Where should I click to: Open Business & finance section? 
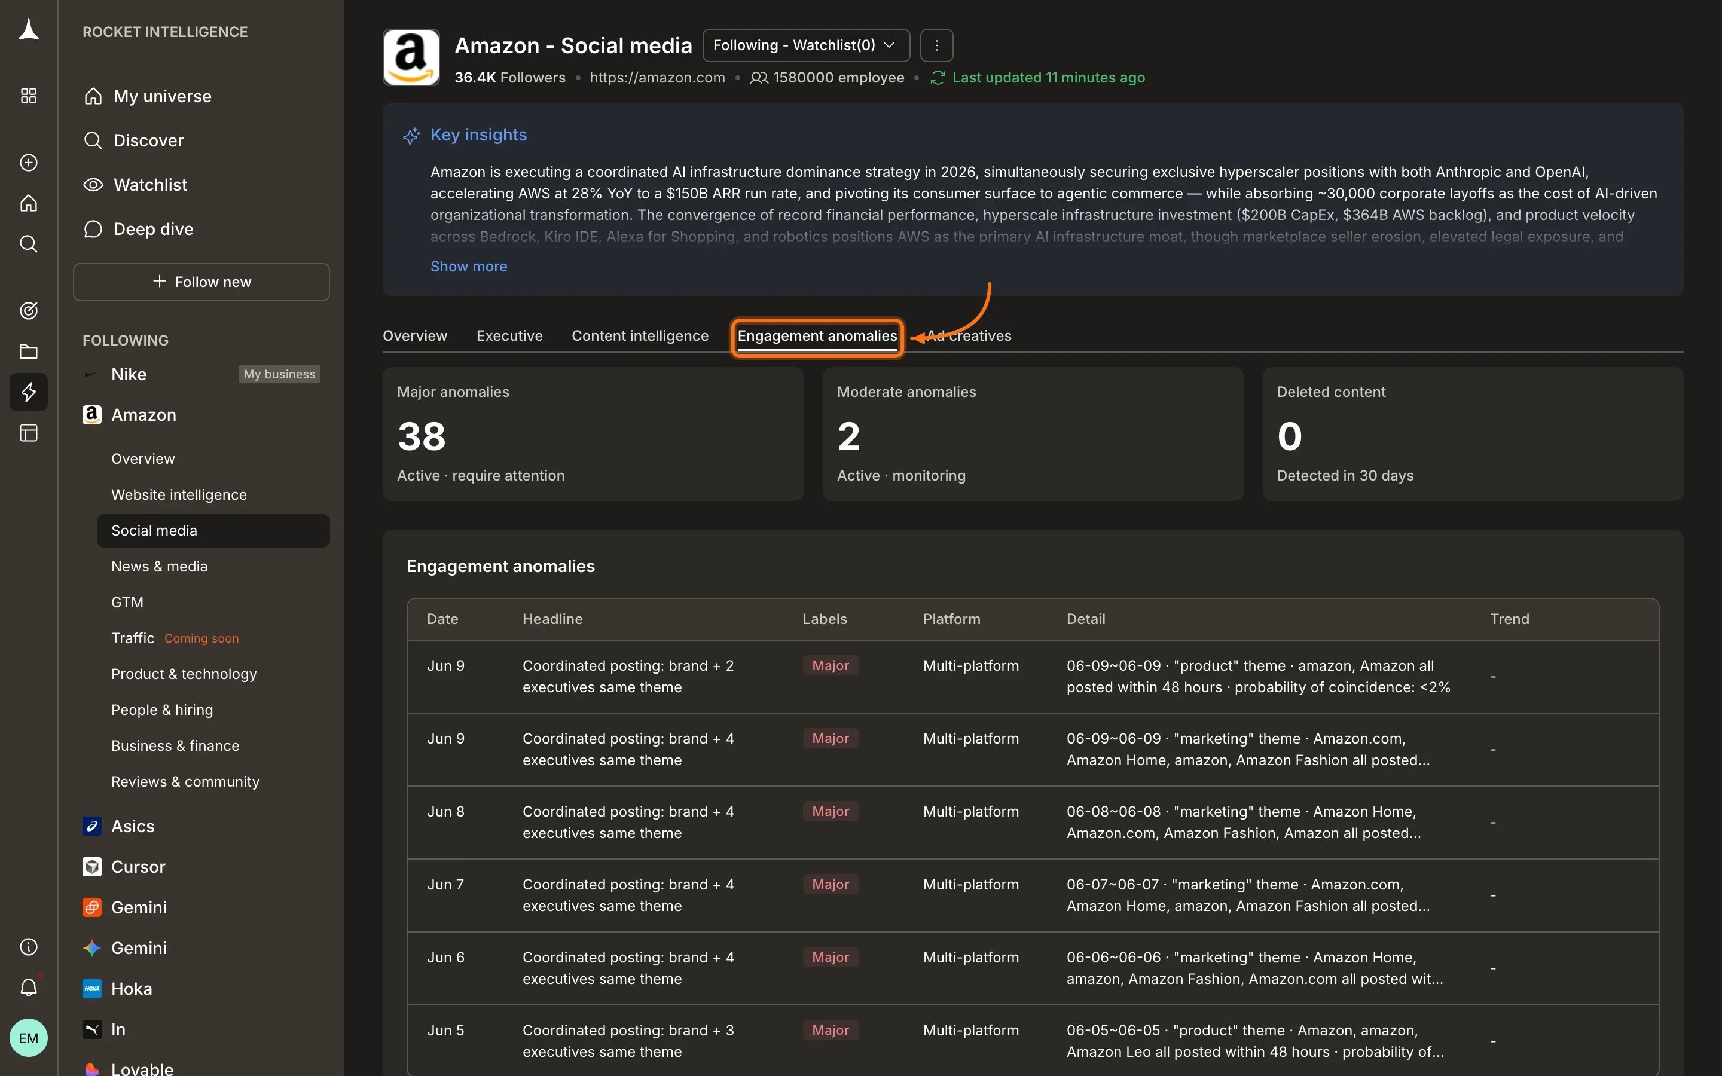click(x=175, y=746)
